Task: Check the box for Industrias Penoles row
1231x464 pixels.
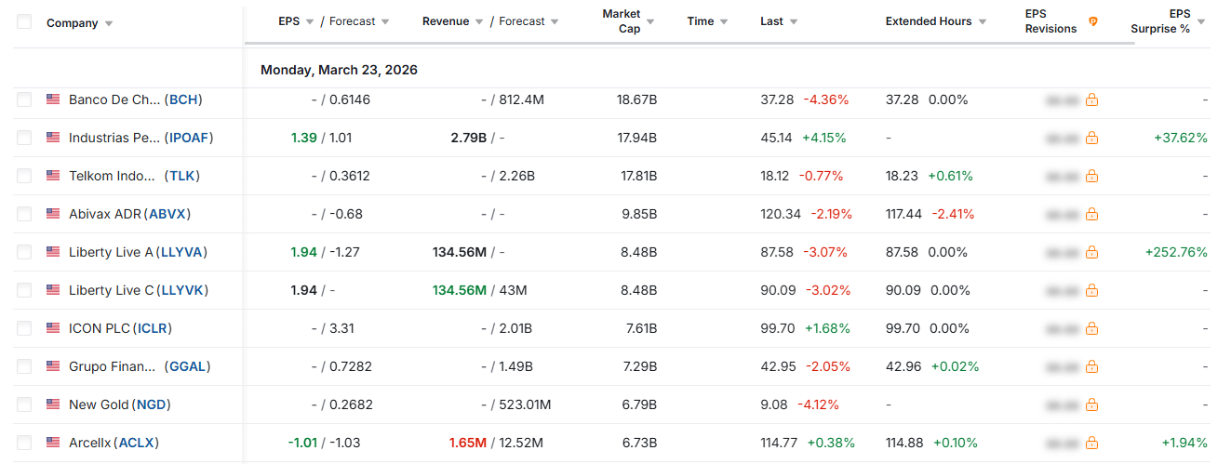Action: (24, 138)
